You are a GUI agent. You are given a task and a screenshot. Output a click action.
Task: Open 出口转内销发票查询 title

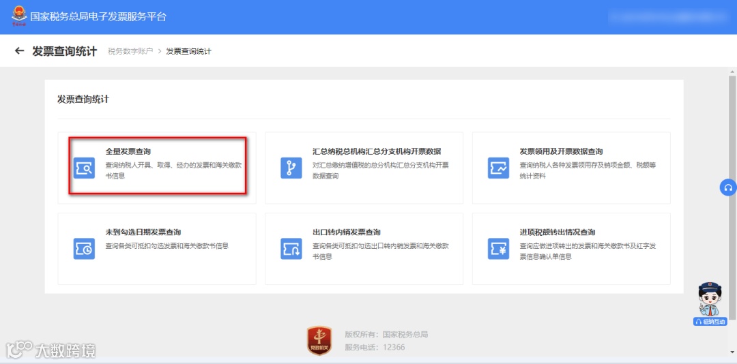click(x=347, y=232)
